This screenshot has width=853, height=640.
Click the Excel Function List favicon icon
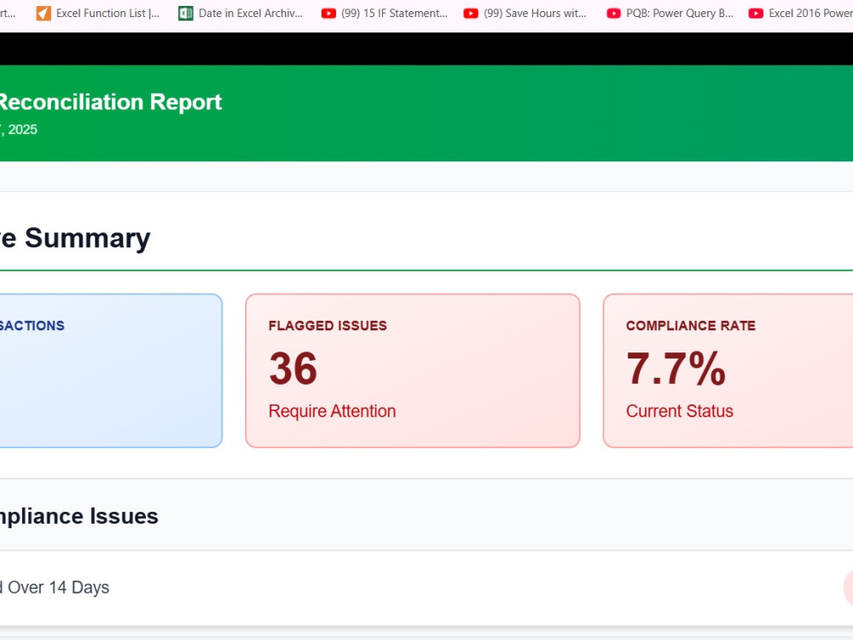click(x=43, y=13)
